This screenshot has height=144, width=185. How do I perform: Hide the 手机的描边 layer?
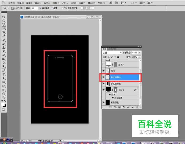click(103, 77)
